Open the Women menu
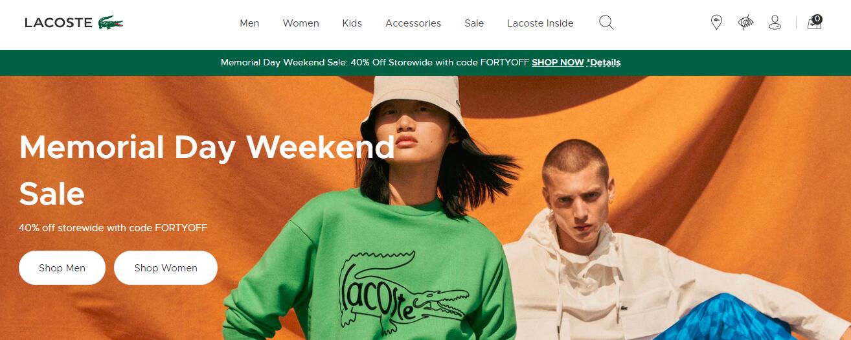The width and height of the screenshot is (851, 340). 301,23
